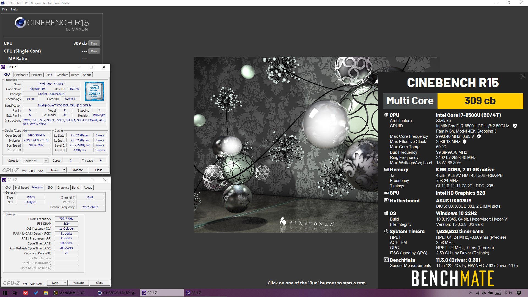Click the Channel # Dual field
Viewport: 528px width, 297px height.
(90, 197)
